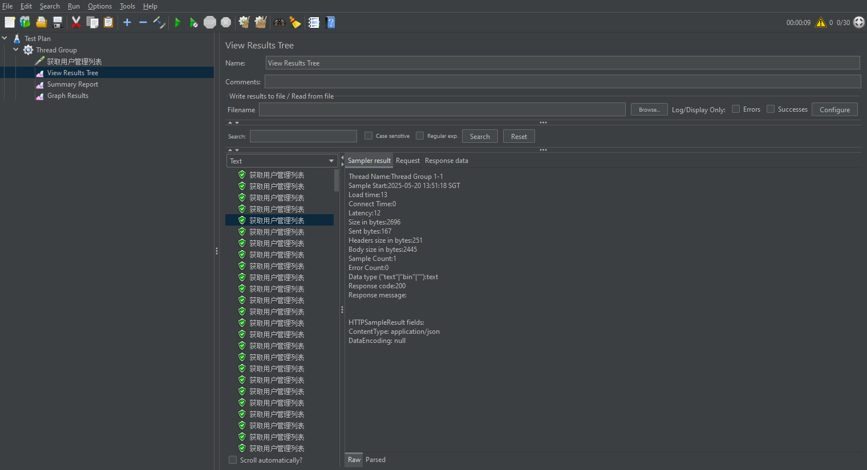
Task: Create a new test plan via toolbar
Action: [10, 22]
